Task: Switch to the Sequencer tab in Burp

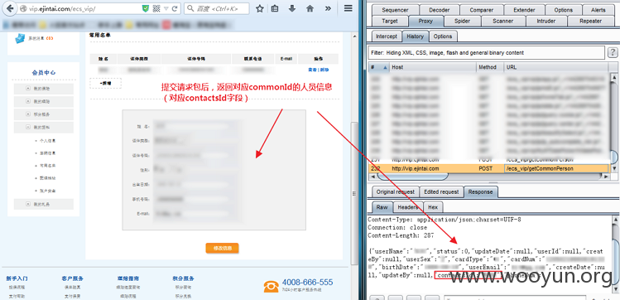Action: pos(395,10)
